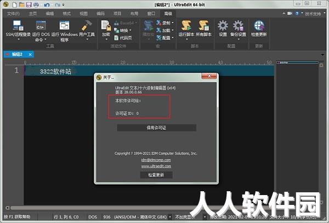
Task: Click the macro 加载 load icon
Action: tap(159, 30)
